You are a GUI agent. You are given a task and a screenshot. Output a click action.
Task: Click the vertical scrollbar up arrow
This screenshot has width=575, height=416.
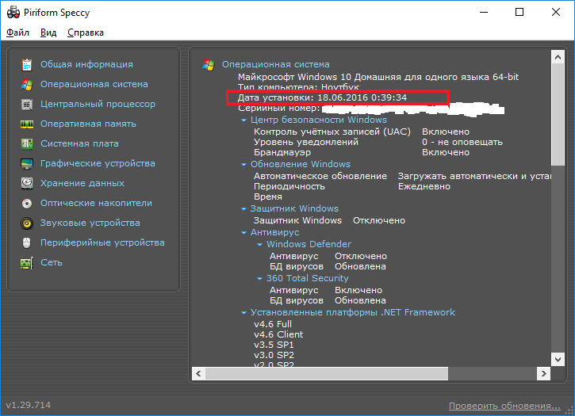click(x=558, y=57)
